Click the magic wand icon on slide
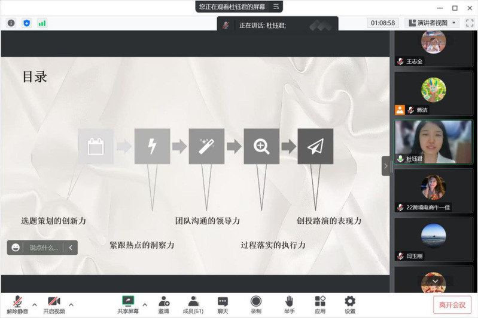478x318 pixels. (x=206, y=147)
